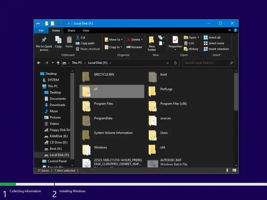Open CD Drive (D:) in the navigation pane

[x=58, y=142]
